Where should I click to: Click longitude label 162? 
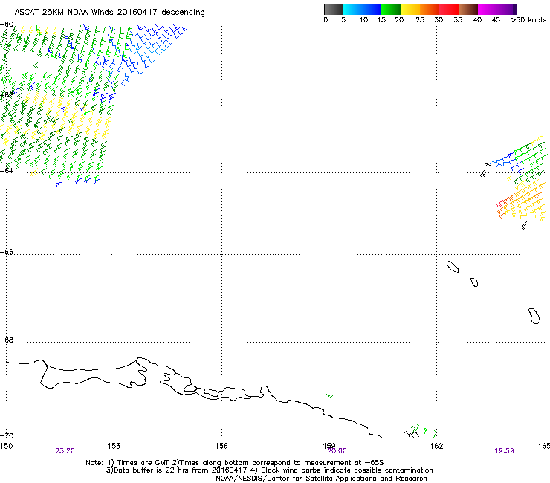point(436,446)
